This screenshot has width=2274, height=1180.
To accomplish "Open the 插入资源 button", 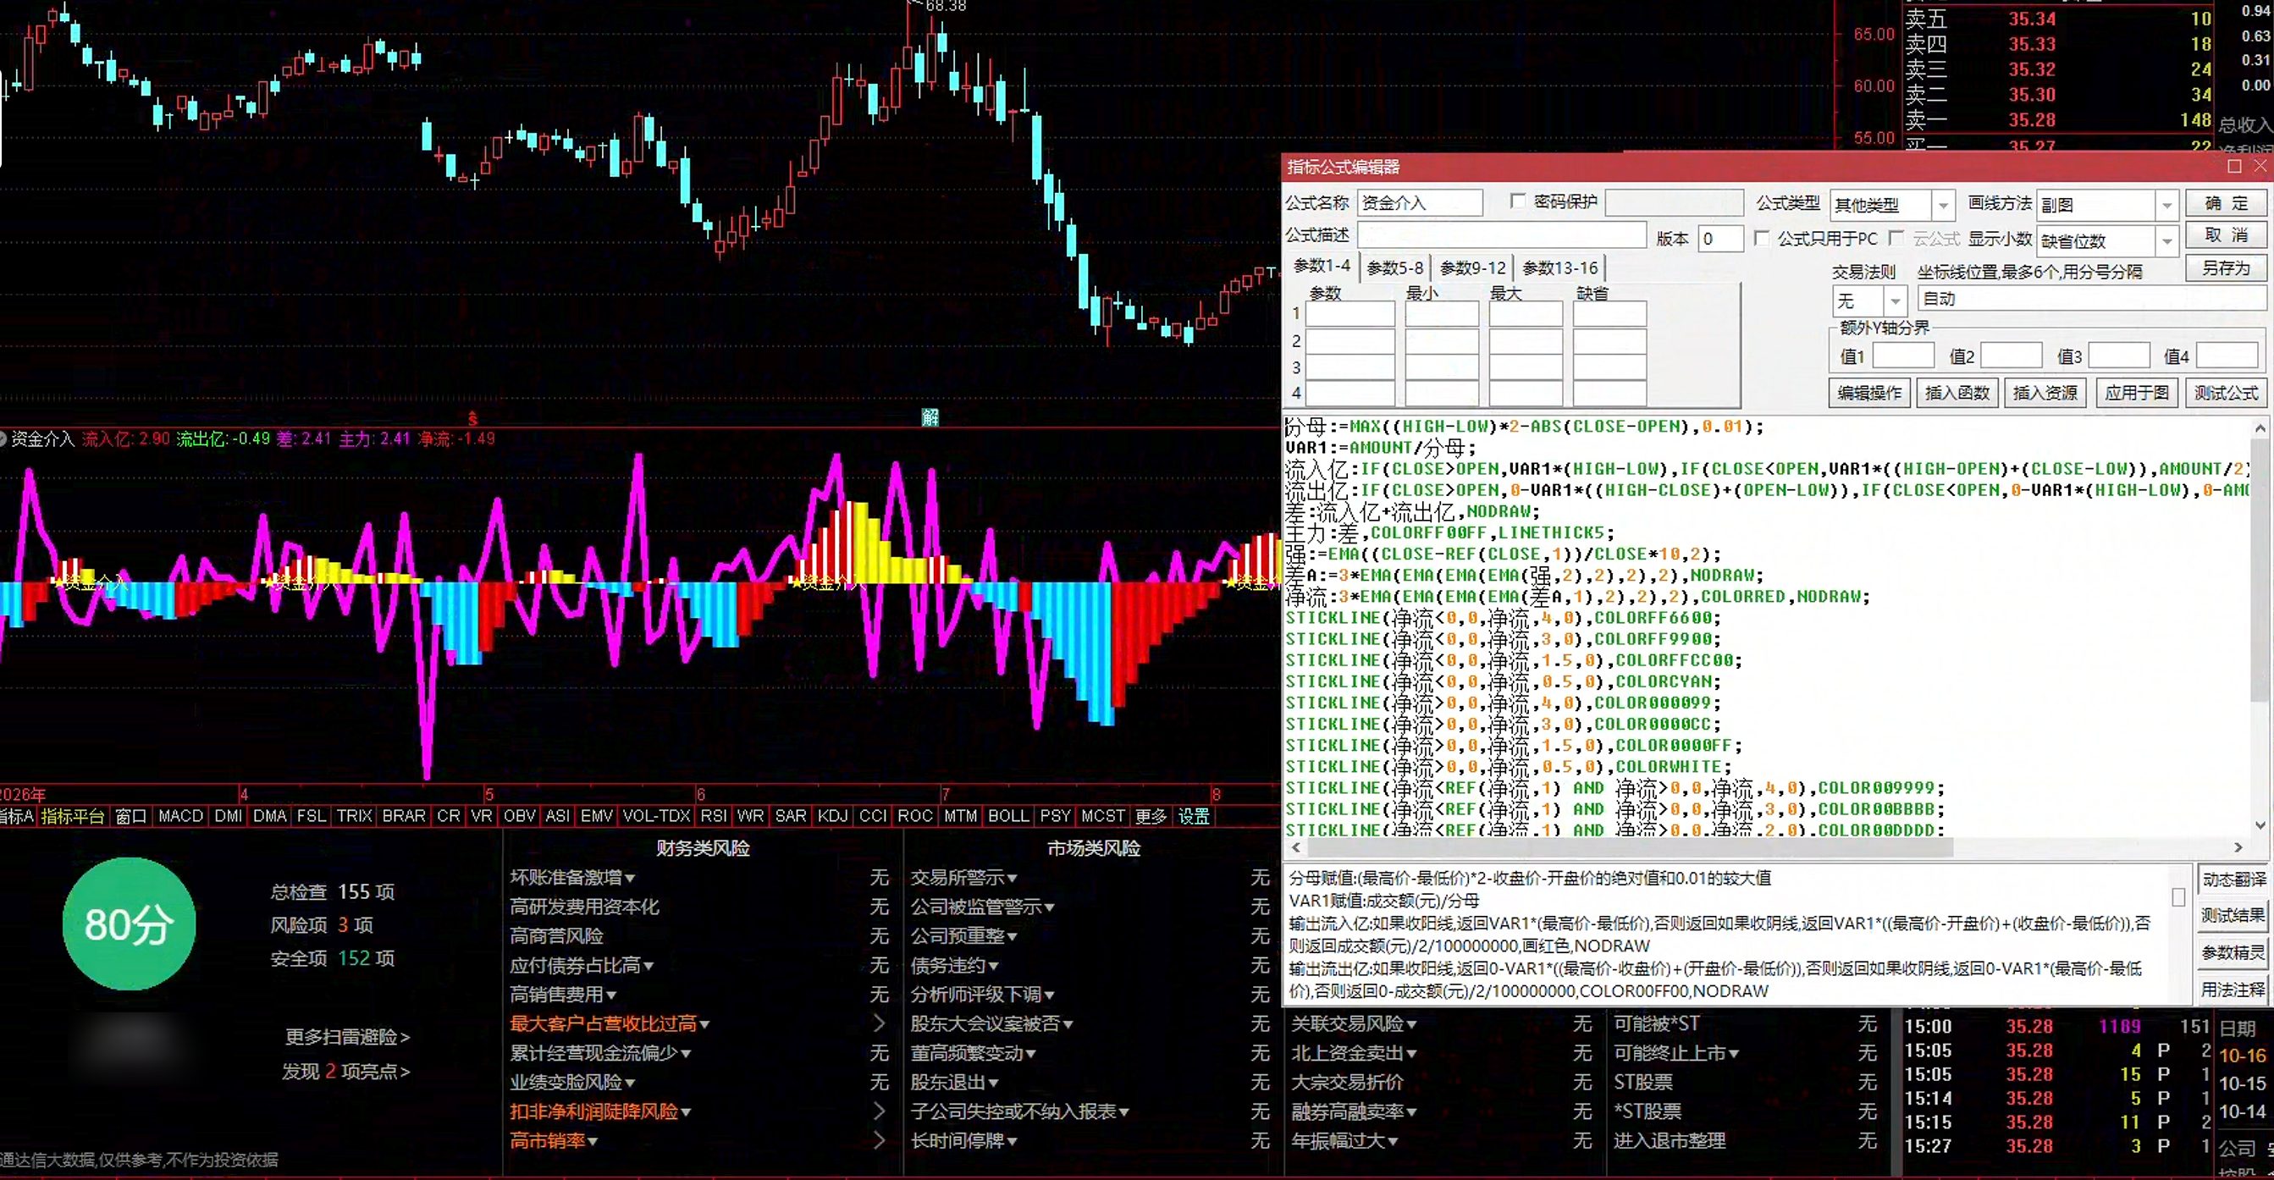I will click(x=2045, y=393).
